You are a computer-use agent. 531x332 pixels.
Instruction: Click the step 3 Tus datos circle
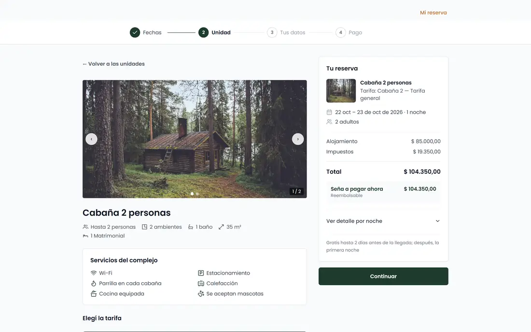click(x=272, y=32)
